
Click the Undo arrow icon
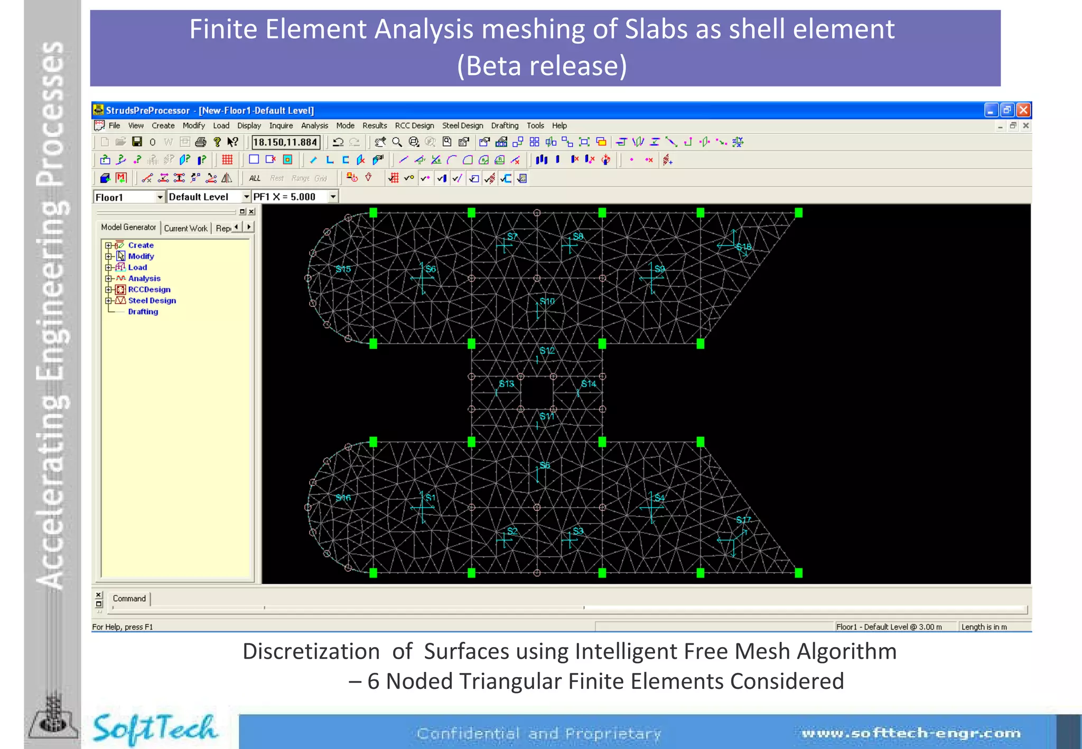pos(338,142)
